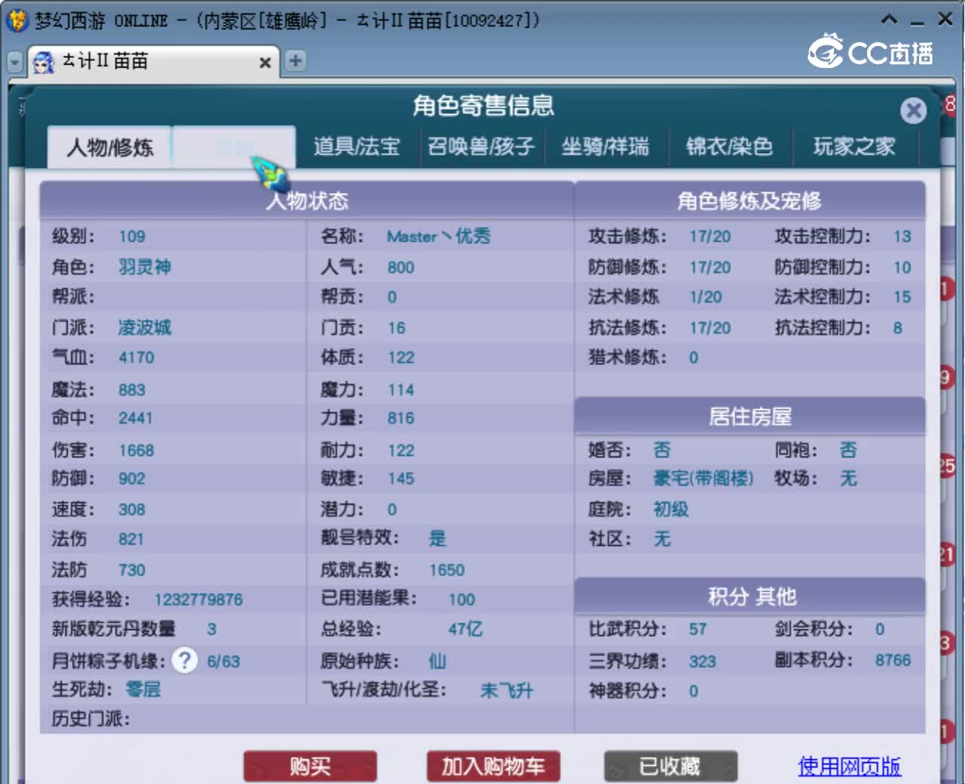Open the 人物/修炼 tab

(x=110, y=147)
